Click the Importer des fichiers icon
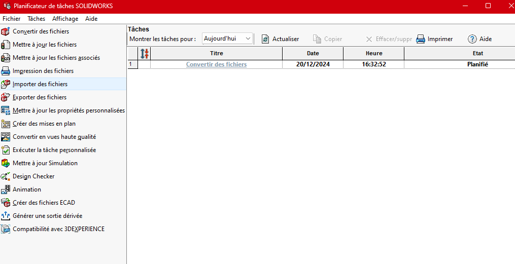This screenshot has width=515, height=264. click(5, 84)
